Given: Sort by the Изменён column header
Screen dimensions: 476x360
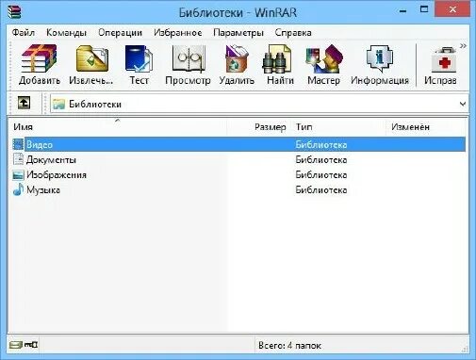Looking at the screenshot, I should [425, 127].
